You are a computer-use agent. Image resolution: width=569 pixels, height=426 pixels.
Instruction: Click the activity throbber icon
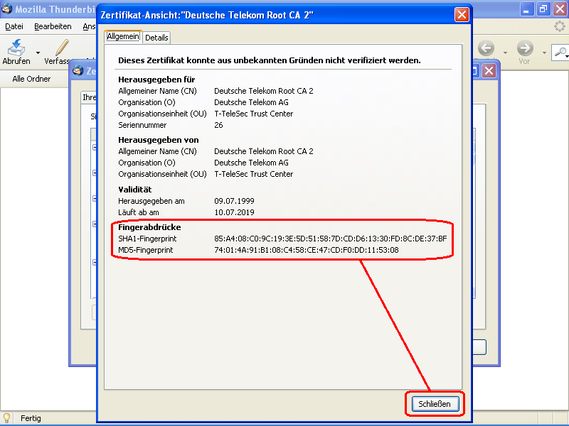tap(560, 26)
